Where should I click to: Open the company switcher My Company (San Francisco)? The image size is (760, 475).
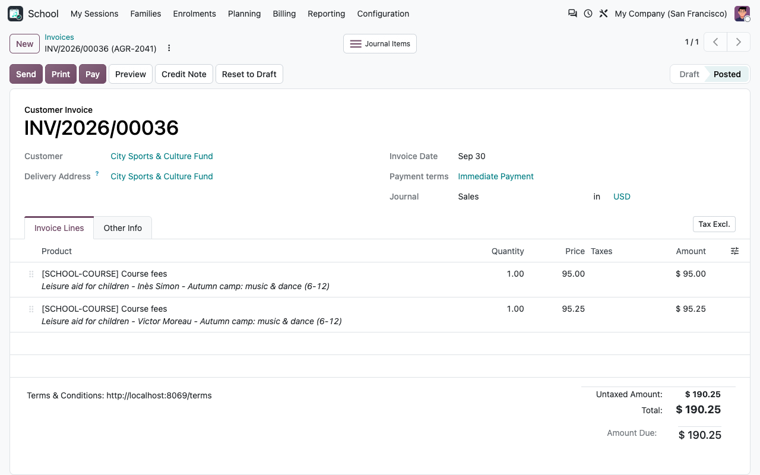pyautogui.click(x=671, y=14)
